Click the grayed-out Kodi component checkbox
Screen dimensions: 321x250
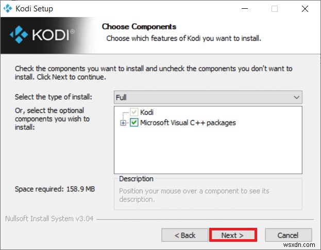coord(134,112)
